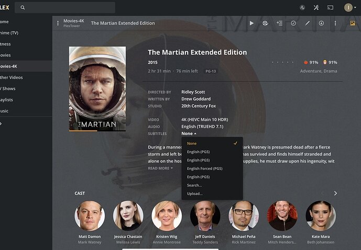Open Michael Peña cast photo
This screenshot has width=361, height=250.
[244, 216]
